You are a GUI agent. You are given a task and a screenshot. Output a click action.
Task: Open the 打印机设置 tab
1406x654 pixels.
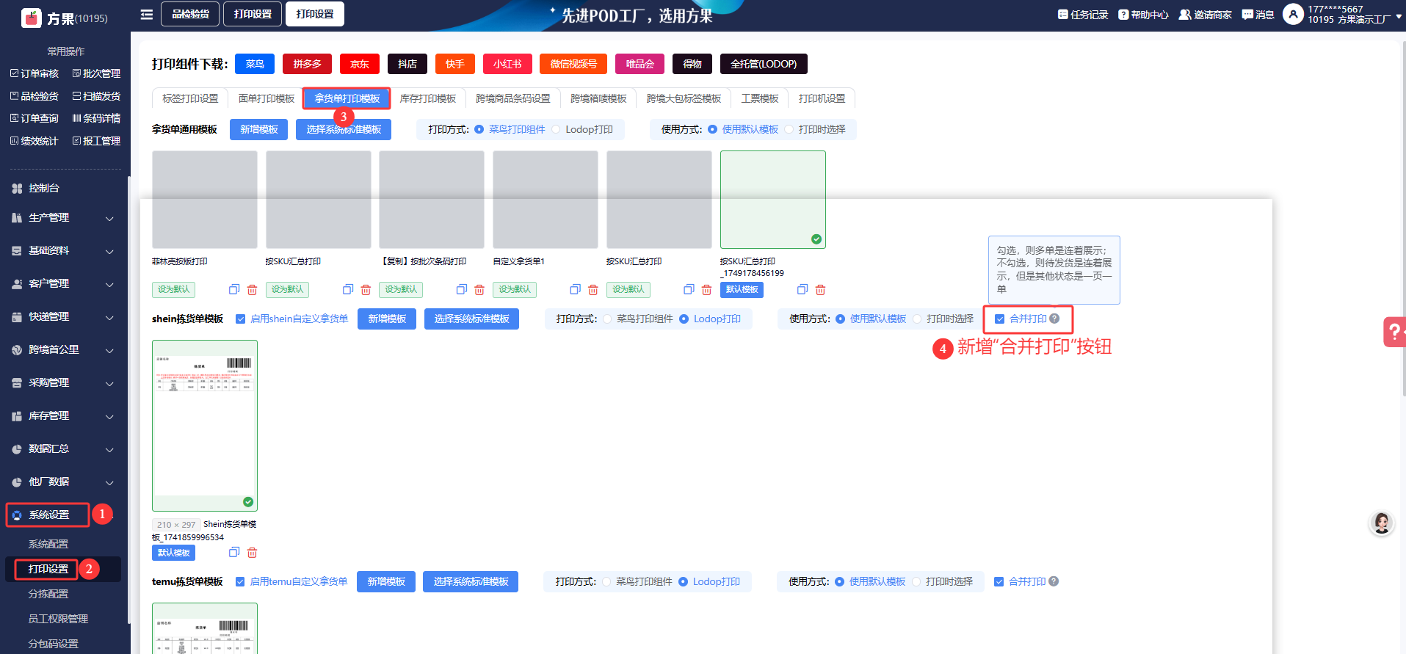tap(822, 98)
